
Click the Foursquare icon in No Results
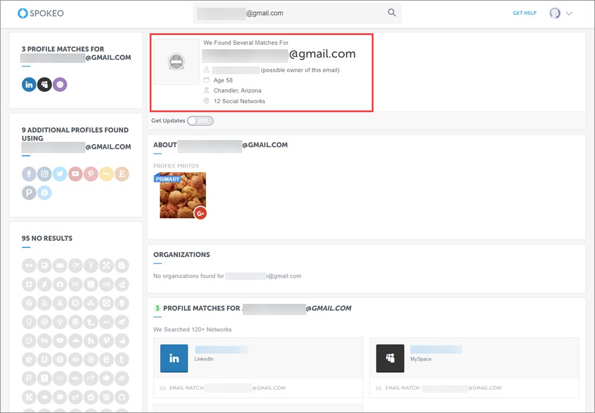[x=29, y=378]
